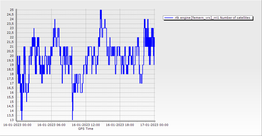Click the 16-01-2023 06:00 time axis label
The height and width of the screenshot is (136, 262).
[51, 125]
